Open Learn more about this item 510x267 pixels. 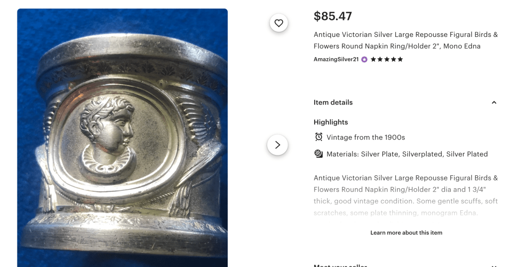(406, 233)
